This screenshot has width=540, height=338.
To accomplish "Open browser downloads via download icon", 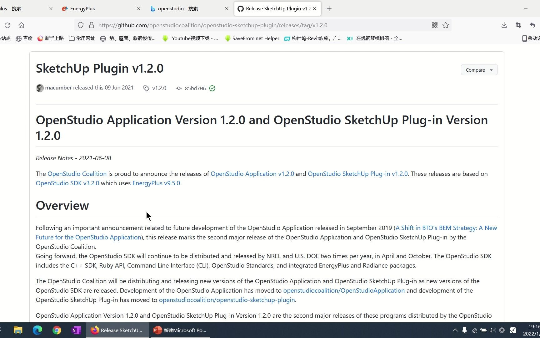I will click(x=504, y=25).
